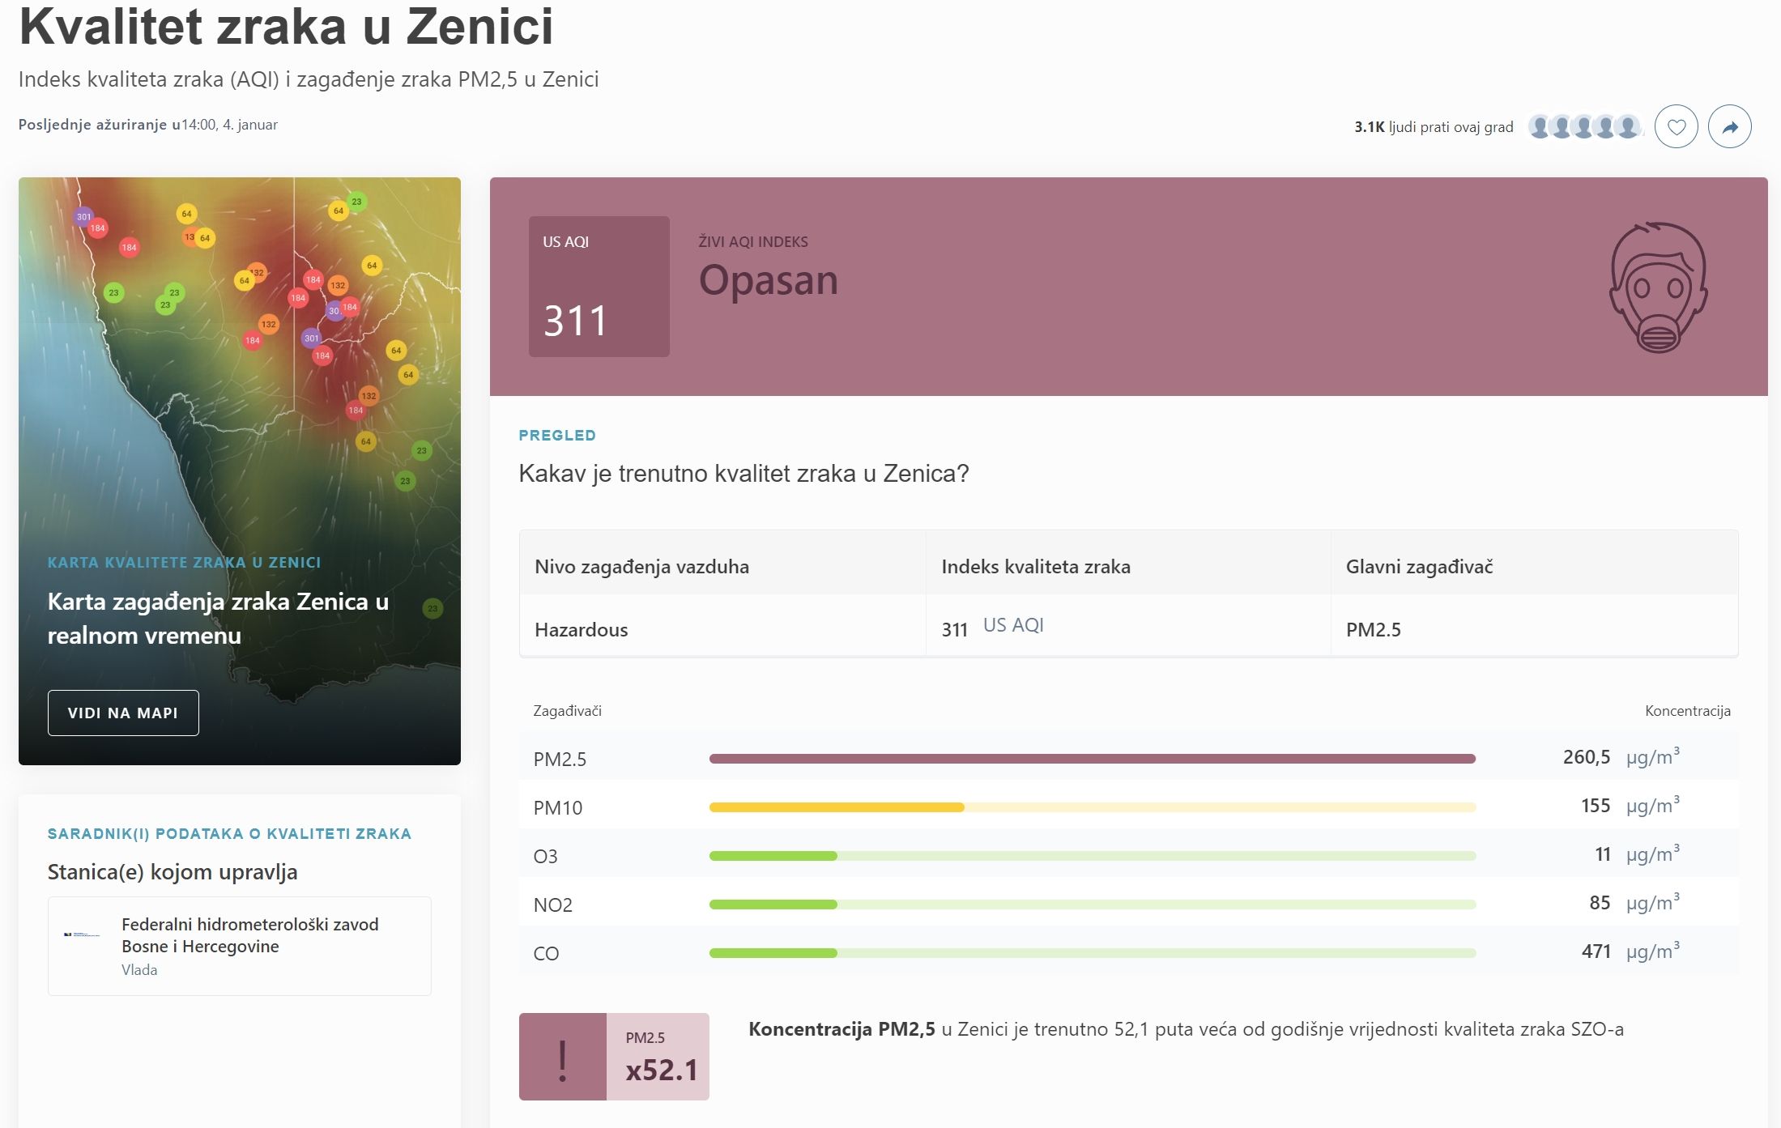Select the O3 pollutant row label
1781x1128 pixels.
(x=545, y=856)
